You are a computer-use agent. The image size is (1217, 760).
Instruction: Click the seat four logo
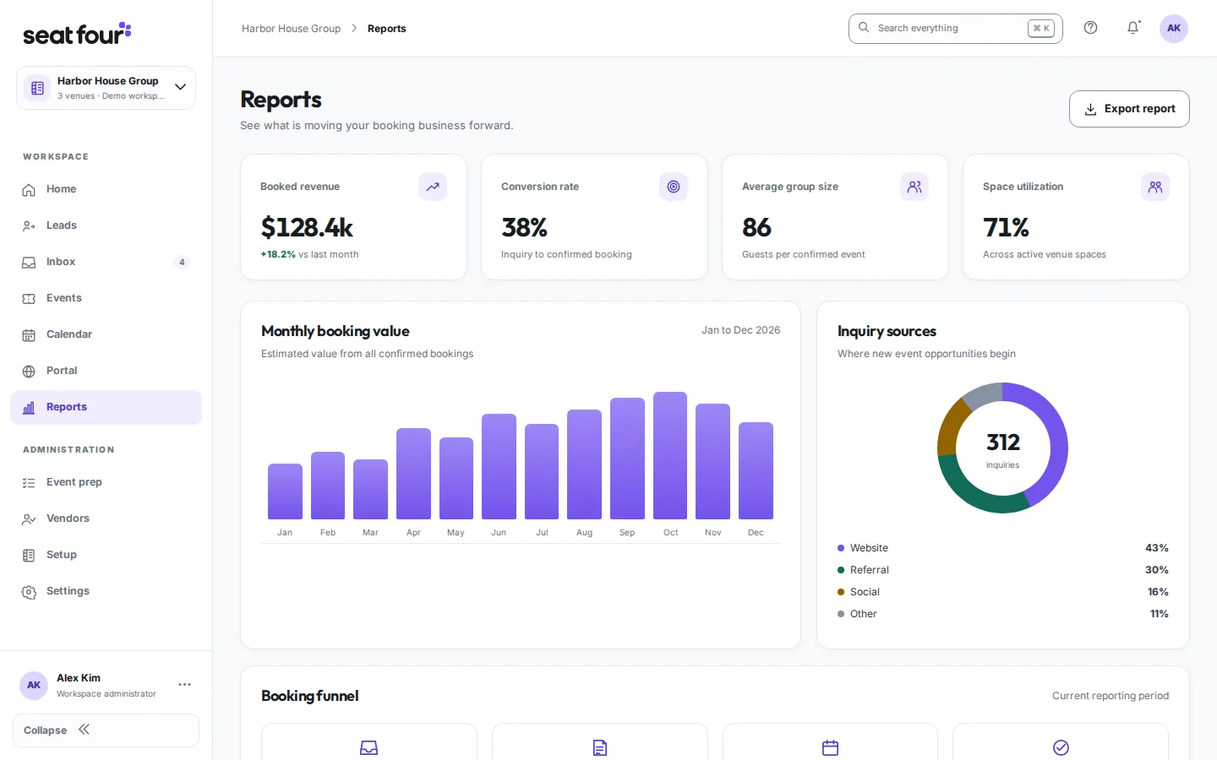pos(77,33)
